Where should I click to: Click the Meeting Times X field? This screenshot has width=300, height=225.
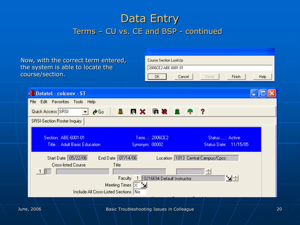coord(137,185)
